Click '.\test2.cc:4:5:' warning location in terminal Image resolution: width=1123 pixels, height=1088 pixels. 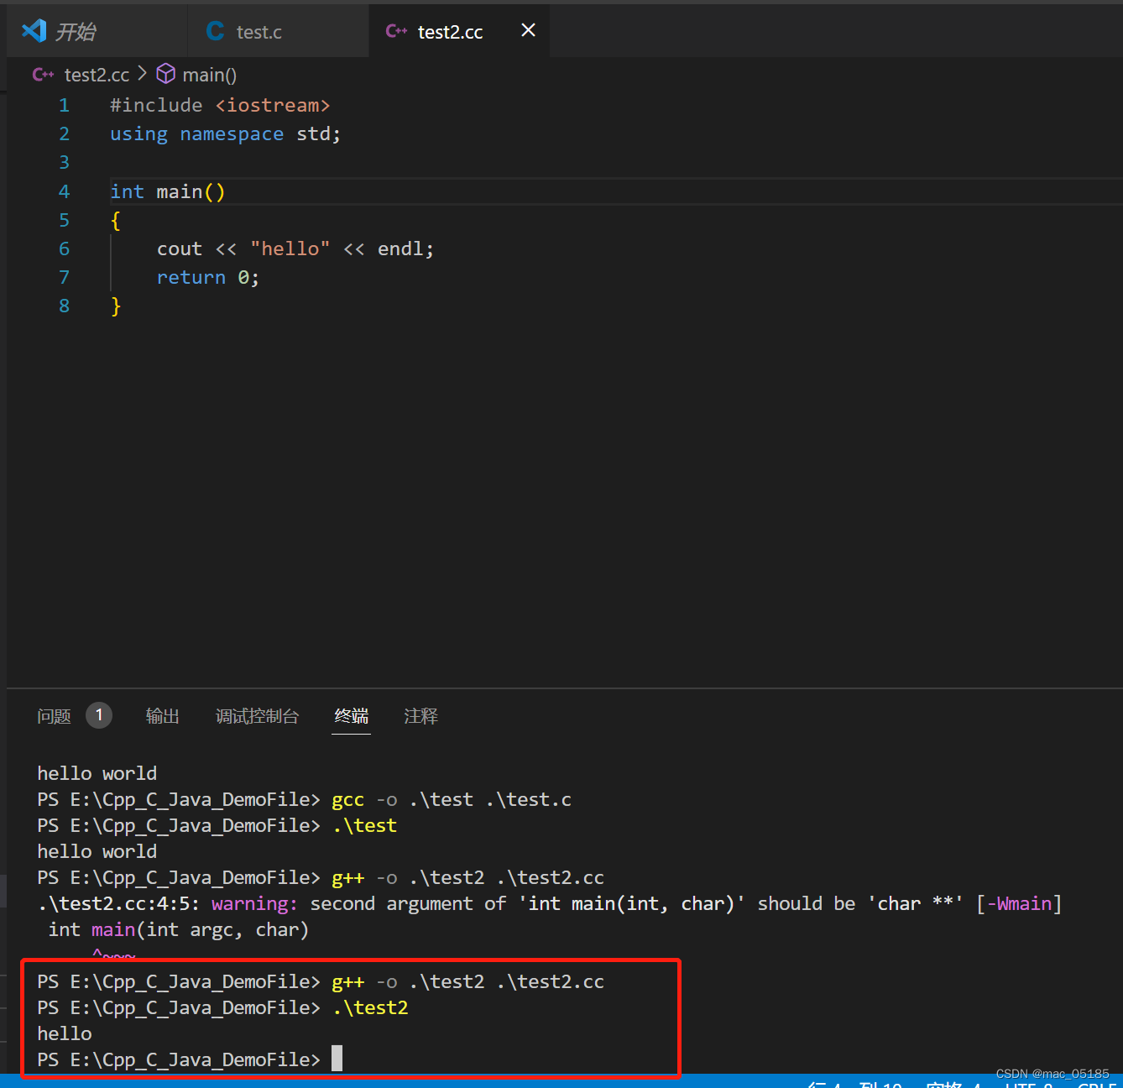pyautogui.click(x=118, y=904)
